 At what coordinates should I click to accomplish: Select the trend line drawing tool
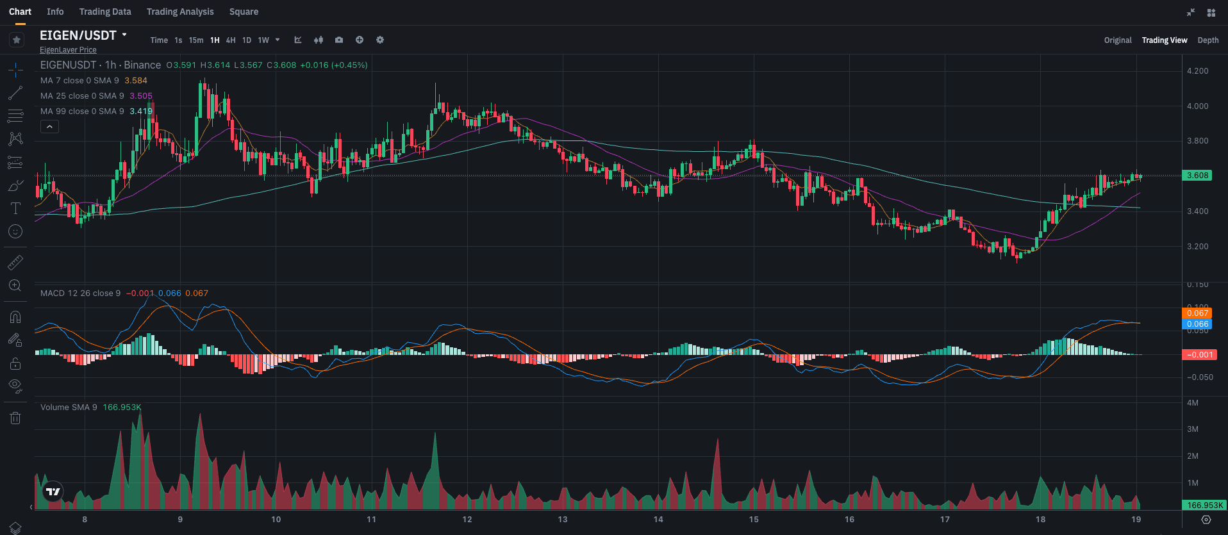click(x=15, y=93)
